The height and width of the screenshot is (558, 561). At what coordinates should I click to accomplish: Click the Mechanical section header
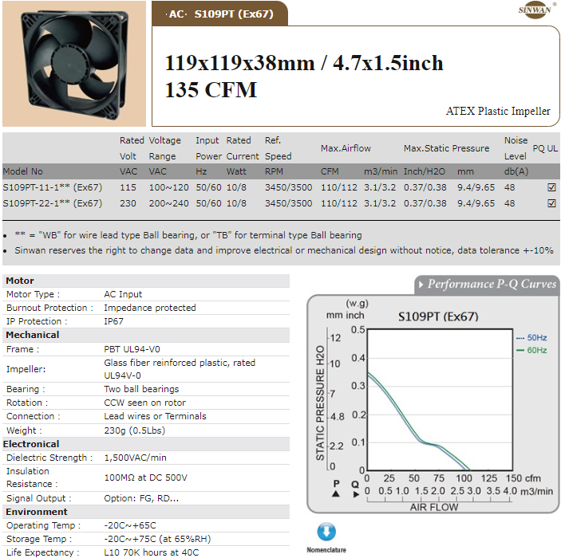(33, 335)
